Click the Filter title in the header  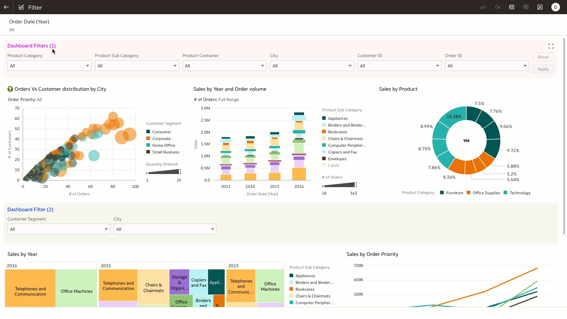(x=35, y=7)
